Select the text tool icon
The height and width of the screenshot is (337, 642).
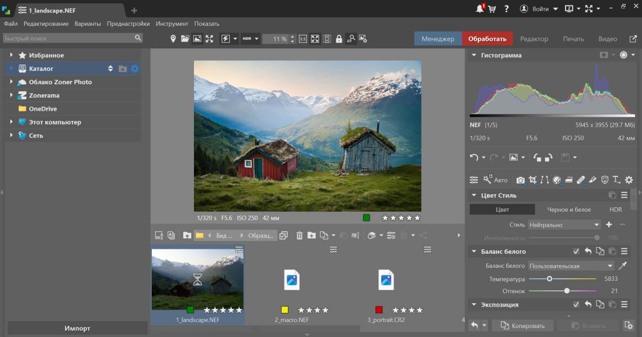tap(616, 180)
